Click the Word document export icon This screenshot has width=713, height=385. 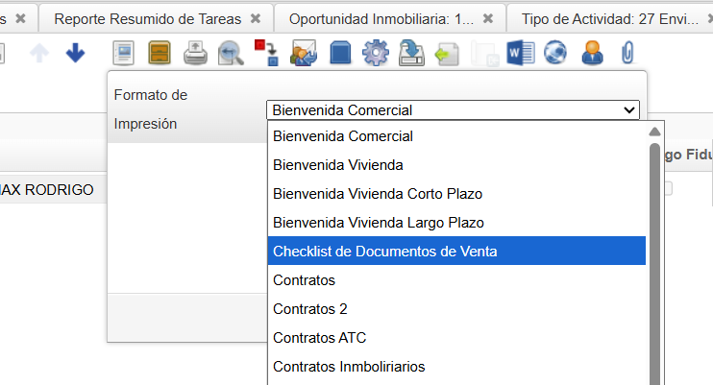point(519,55)
